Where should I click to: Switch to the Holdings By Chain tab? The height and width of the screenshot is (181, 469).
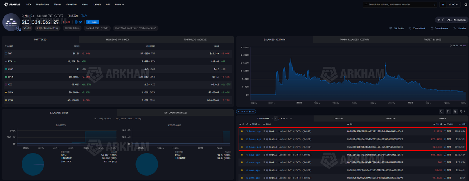click(118, 40)
